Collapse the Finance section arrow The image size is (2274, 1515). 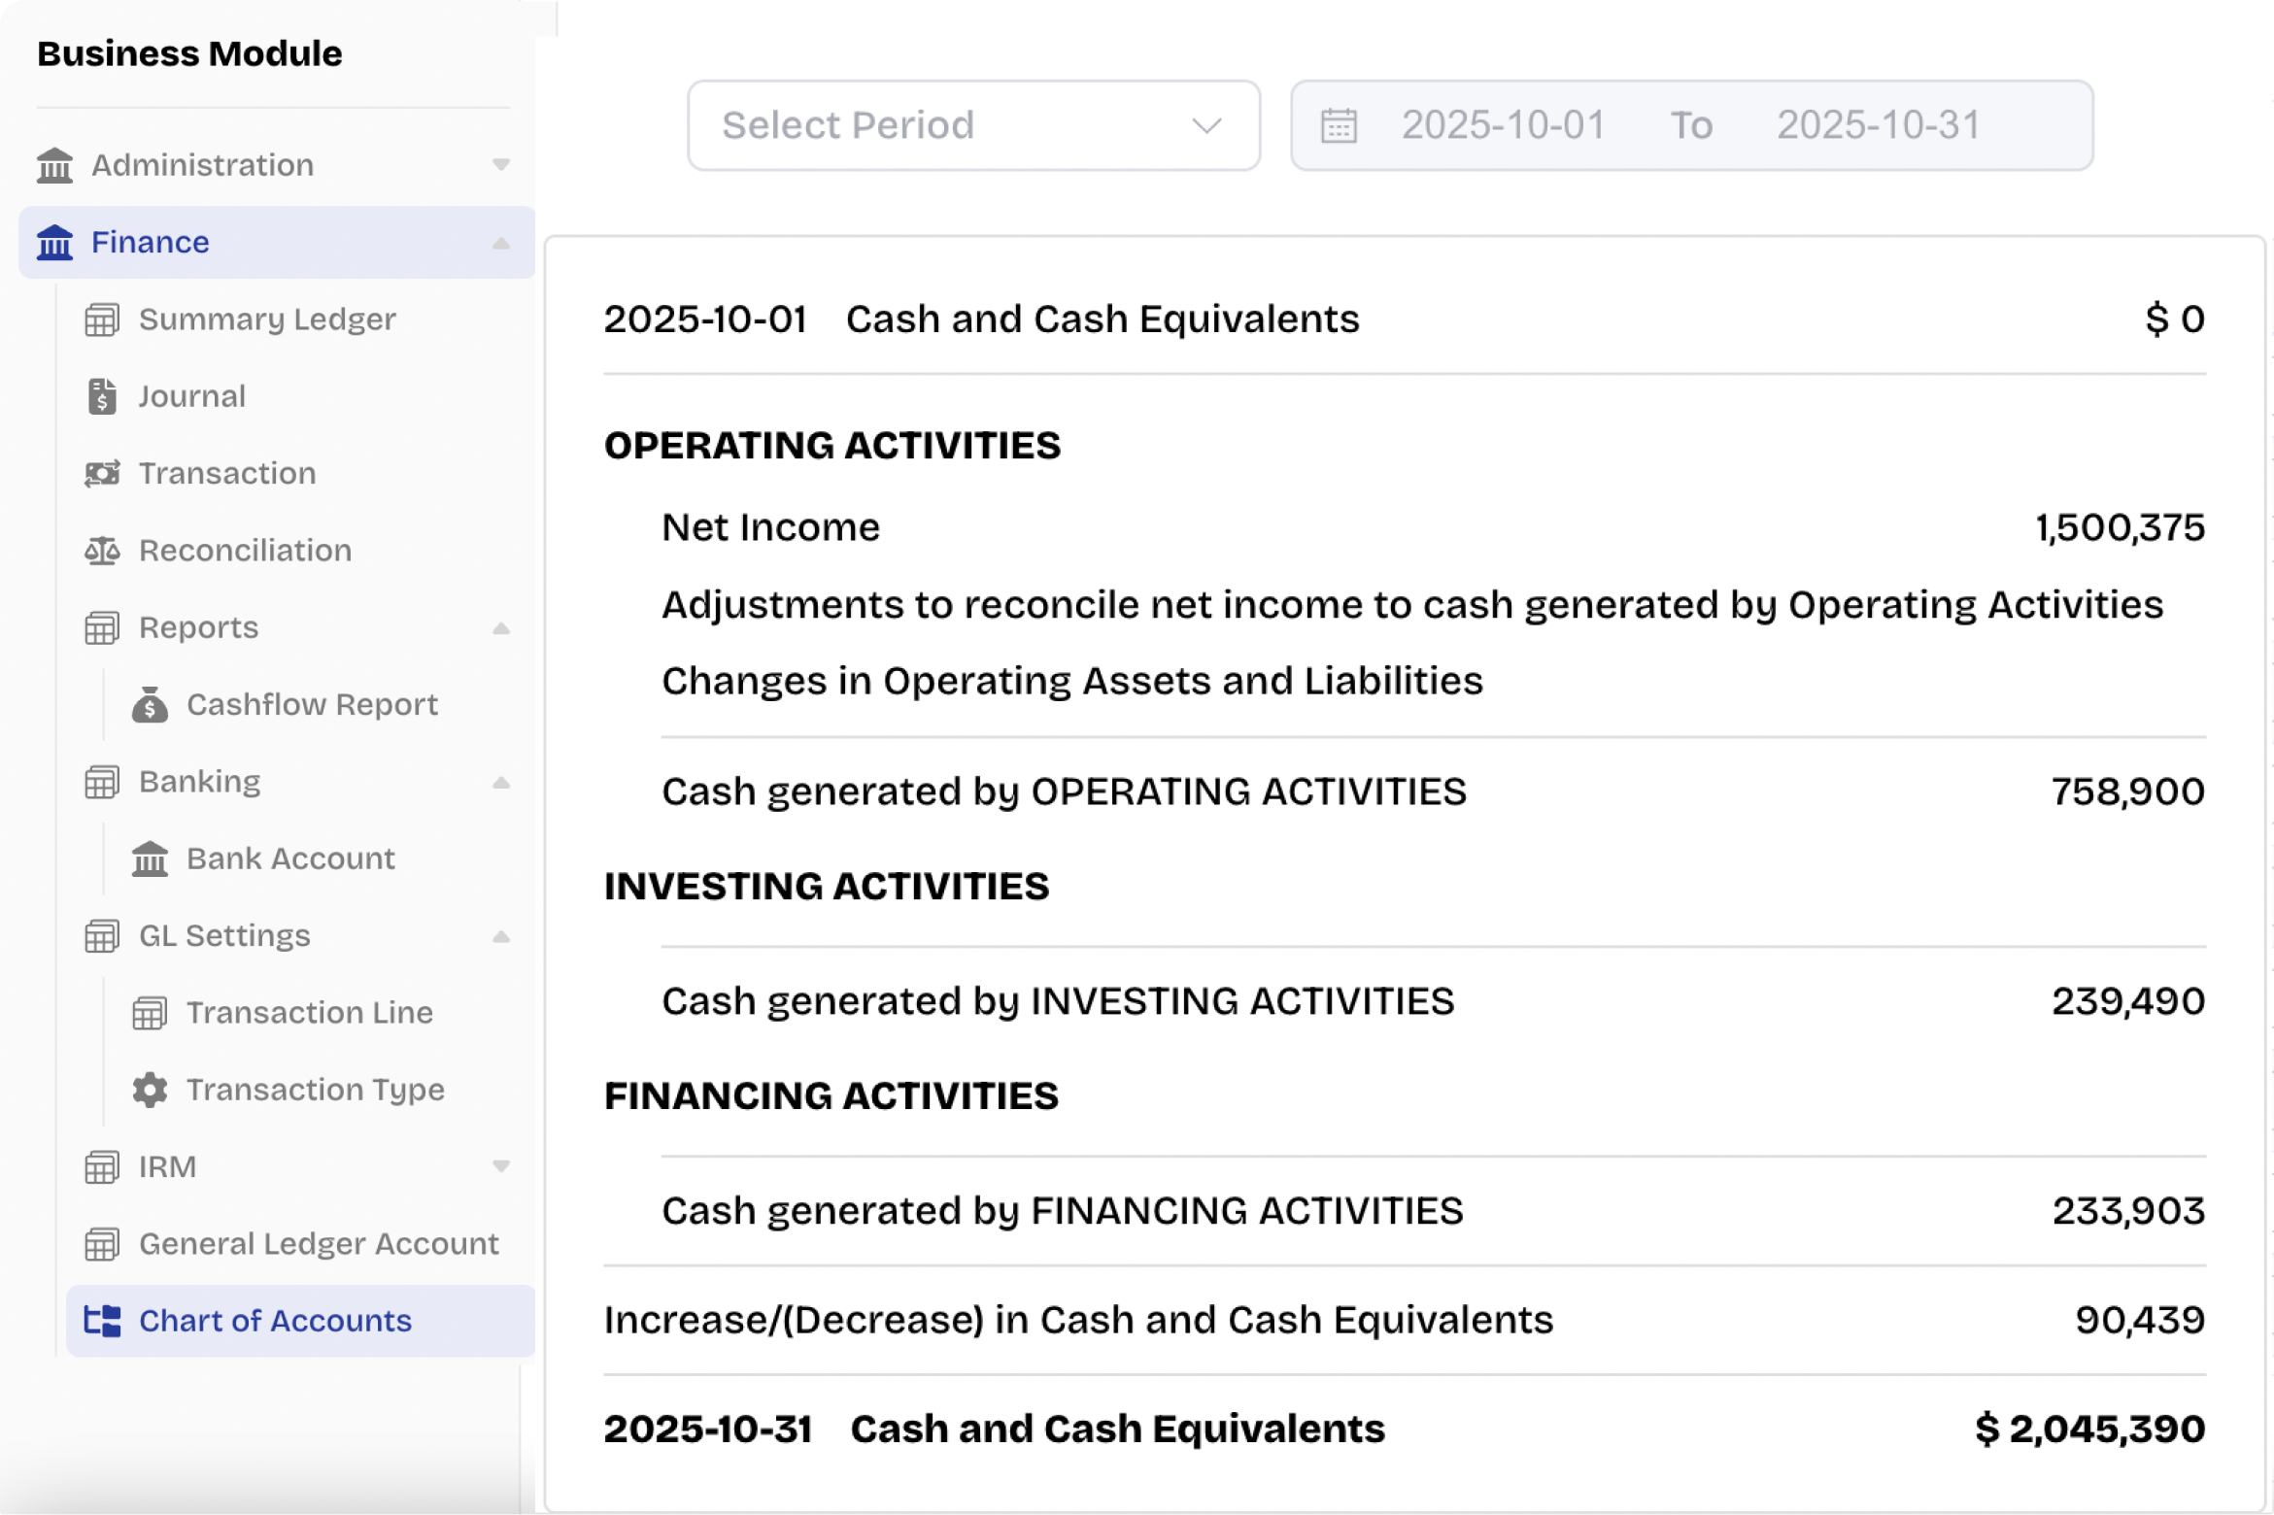coord(501,243)
